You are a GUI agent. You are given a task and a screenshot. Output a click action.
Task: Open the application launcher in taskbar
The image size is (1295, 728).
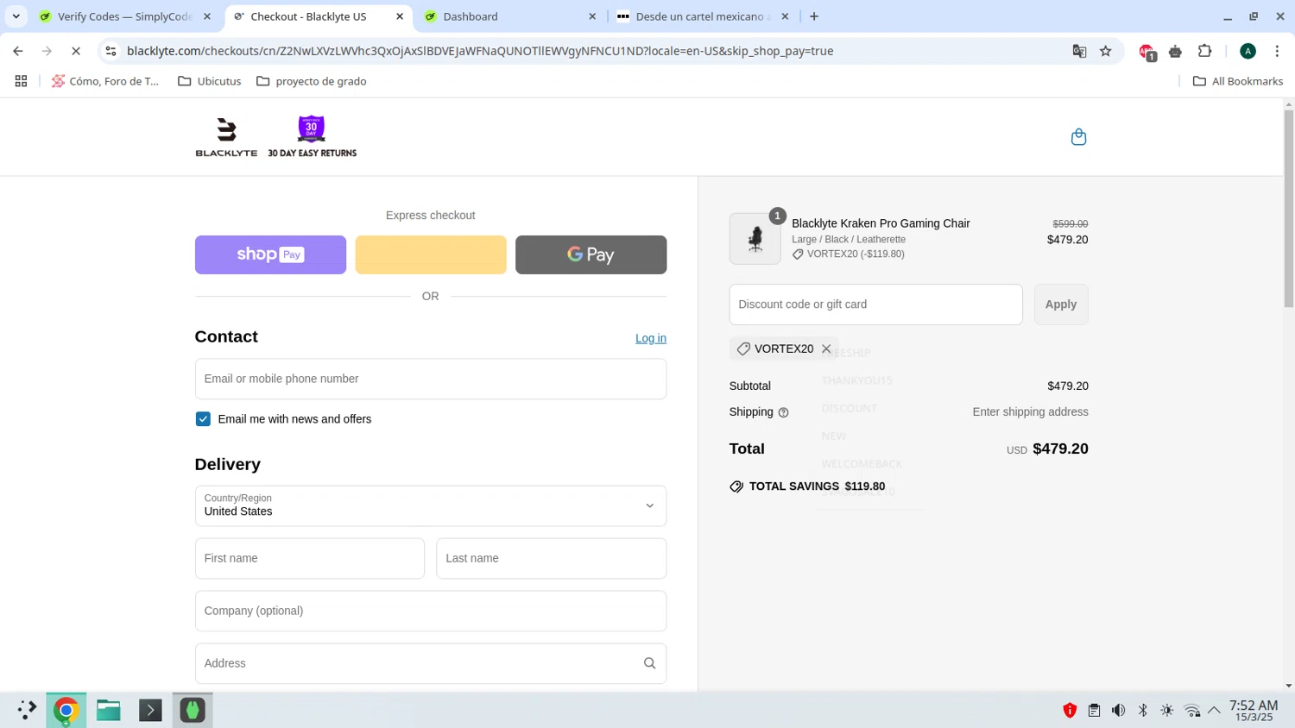27,710
